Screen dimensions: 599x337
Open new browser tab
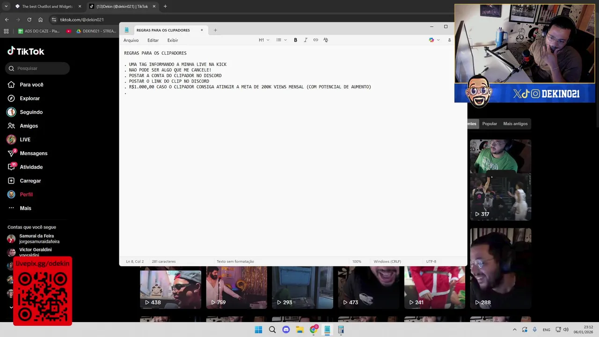pos(165,7)
